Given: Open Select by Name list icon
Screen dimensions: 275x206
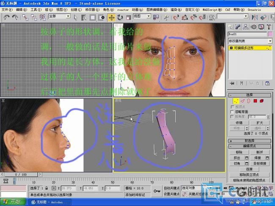Looking at the screenshot, I should pyautogui.click(x=84, y=17).
